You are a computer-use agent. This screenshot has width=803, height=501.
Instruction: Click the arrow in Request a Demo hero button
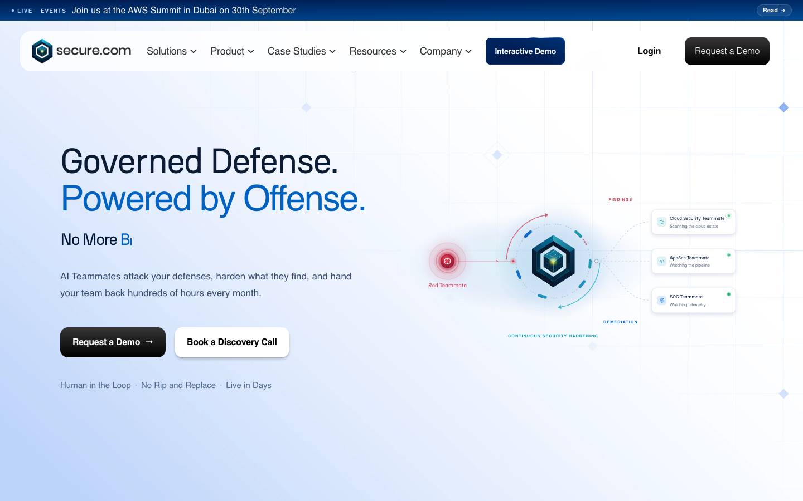[x=149, y=342]
